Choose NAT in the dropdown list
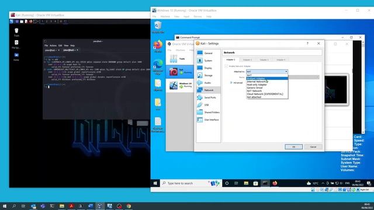374x210 pixels. coord(267,75)
